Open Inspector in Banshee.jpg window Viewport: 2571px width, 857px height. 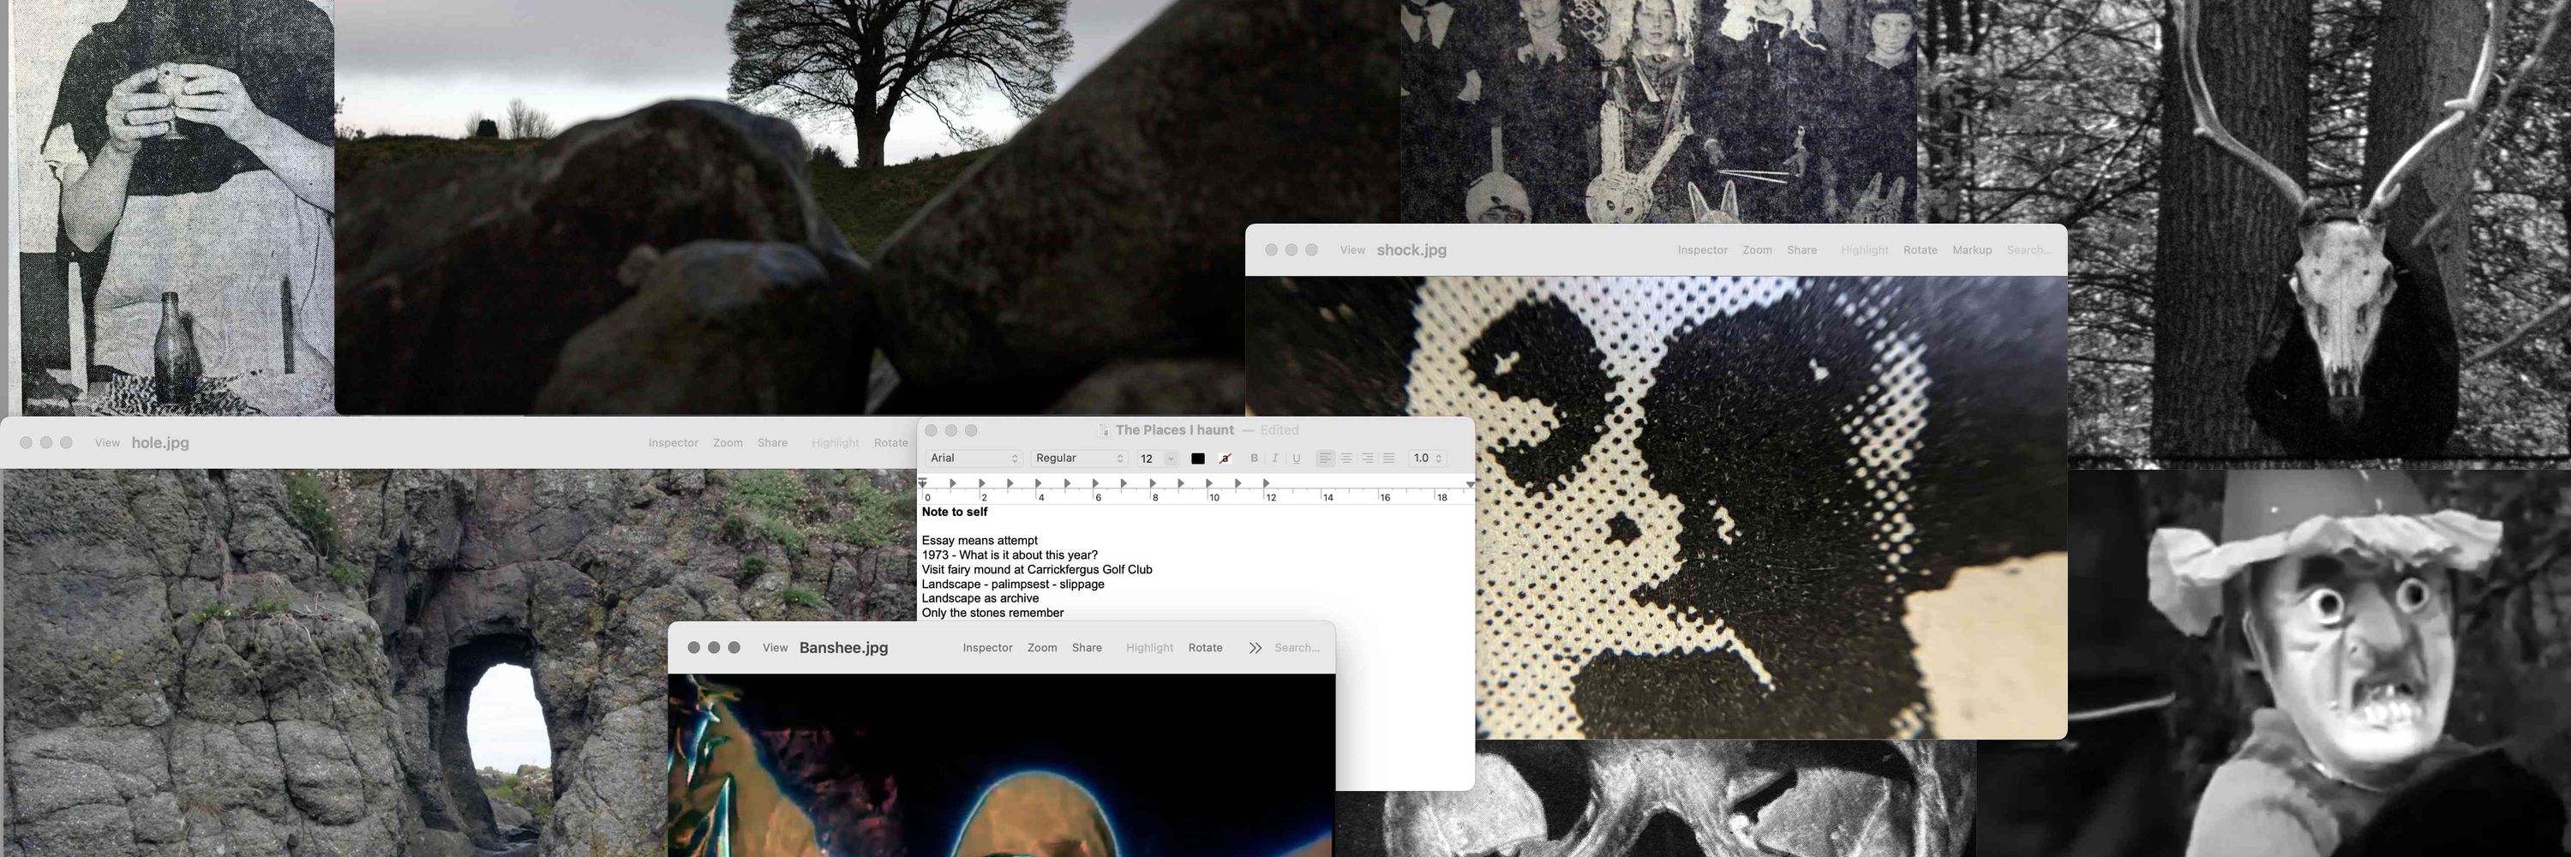point(987,648)
